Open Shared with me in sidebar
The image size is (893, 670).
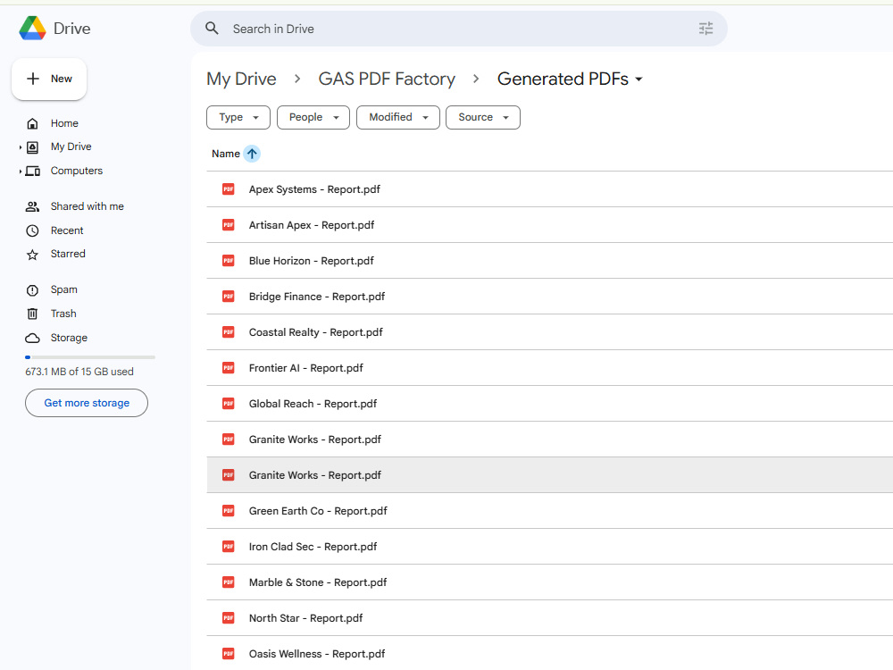pyautogui.click(x=88, y=206)
